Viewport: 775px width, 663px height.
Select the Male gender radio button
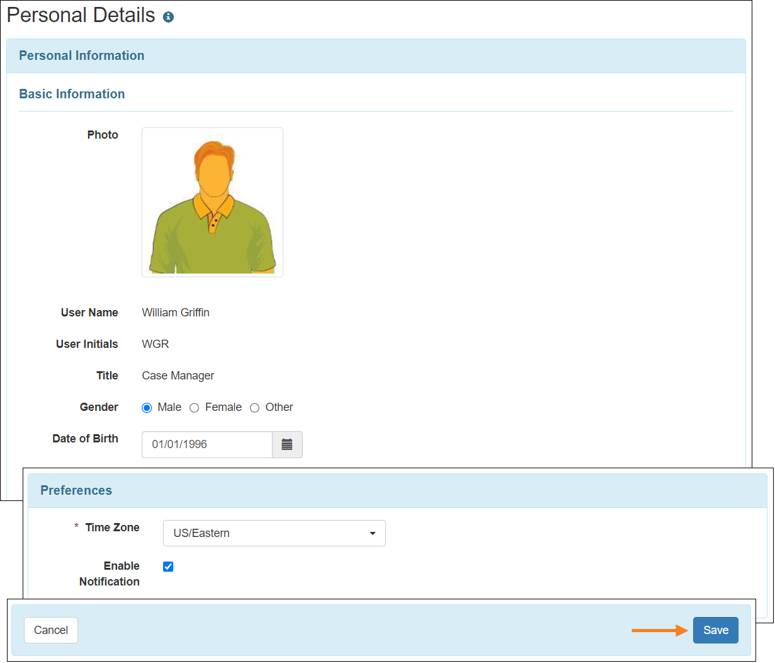(x=146, y=407)
